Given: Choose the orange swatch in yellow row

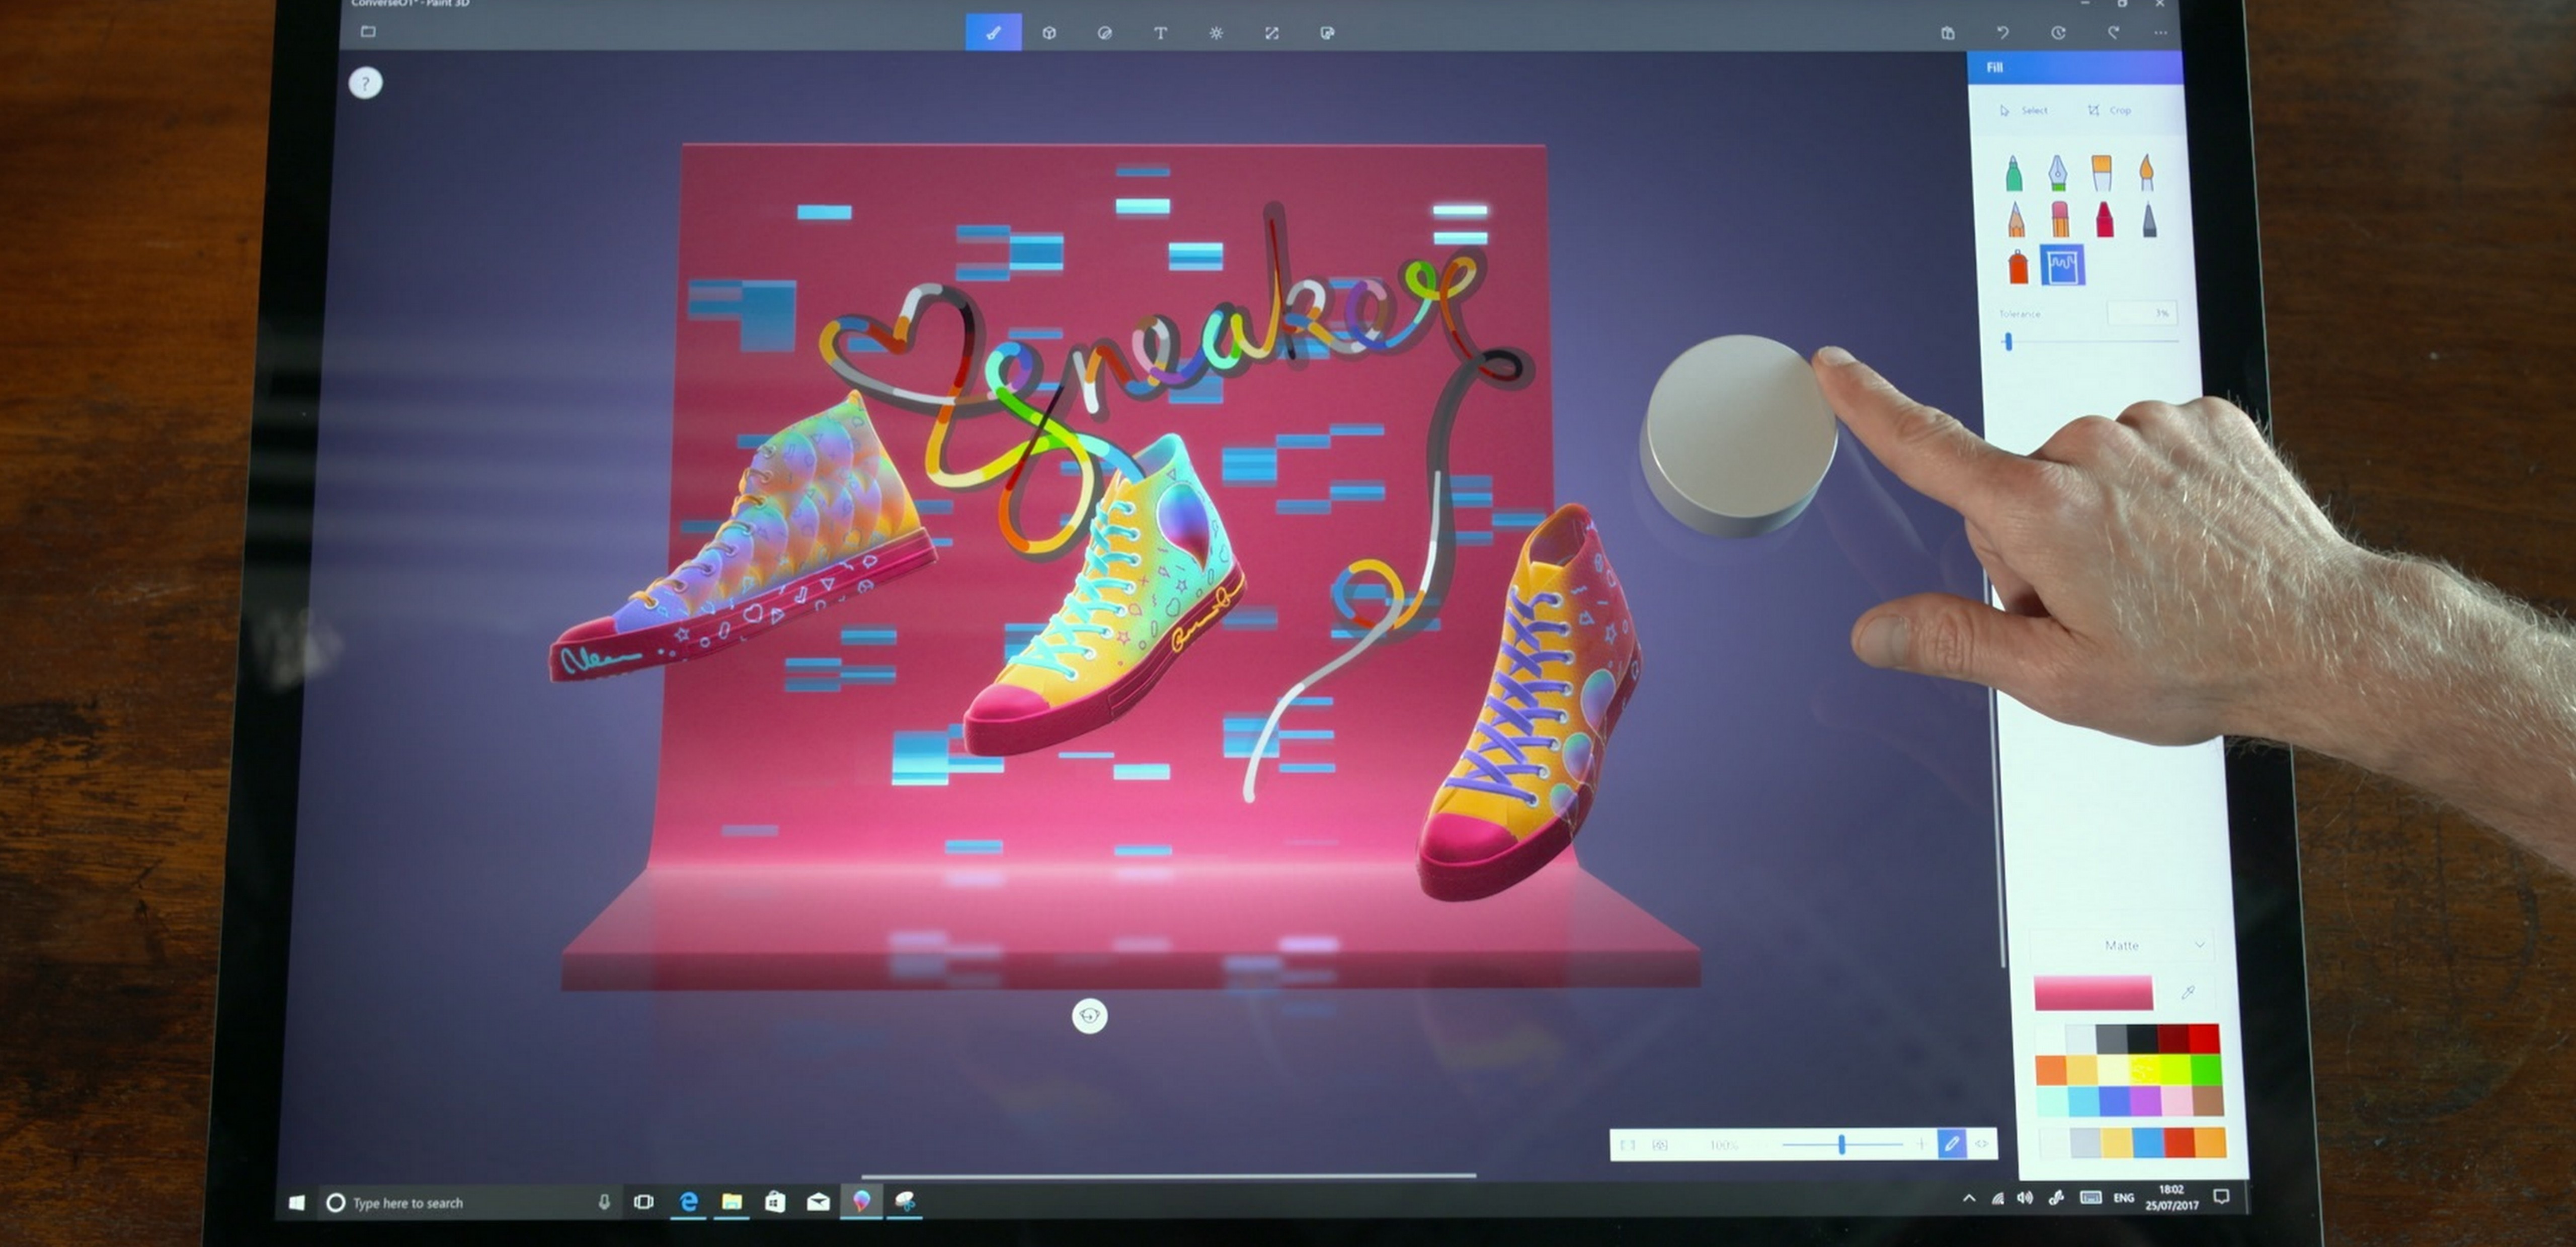Looking at the screenshot, I should coord(2051,1070).
